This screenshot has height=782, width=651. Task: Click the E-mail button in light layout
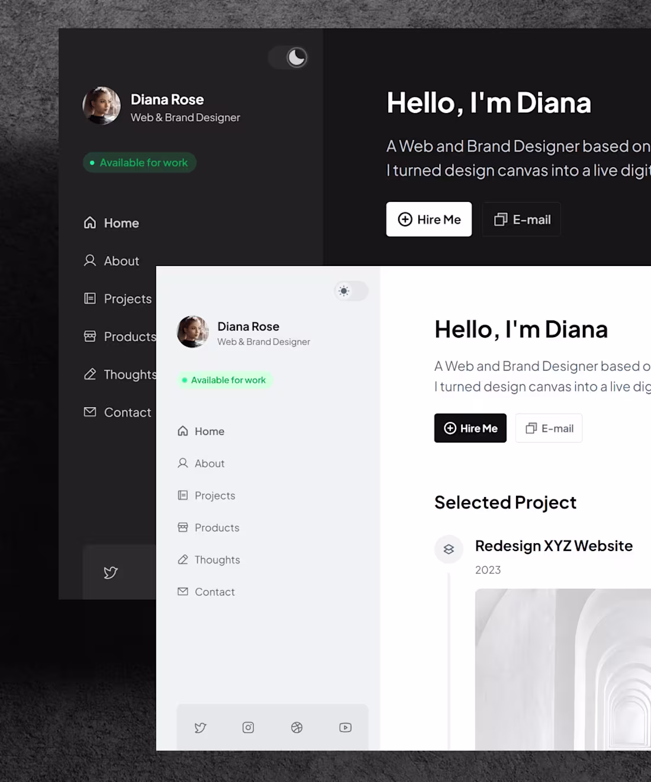click(549, 428)
